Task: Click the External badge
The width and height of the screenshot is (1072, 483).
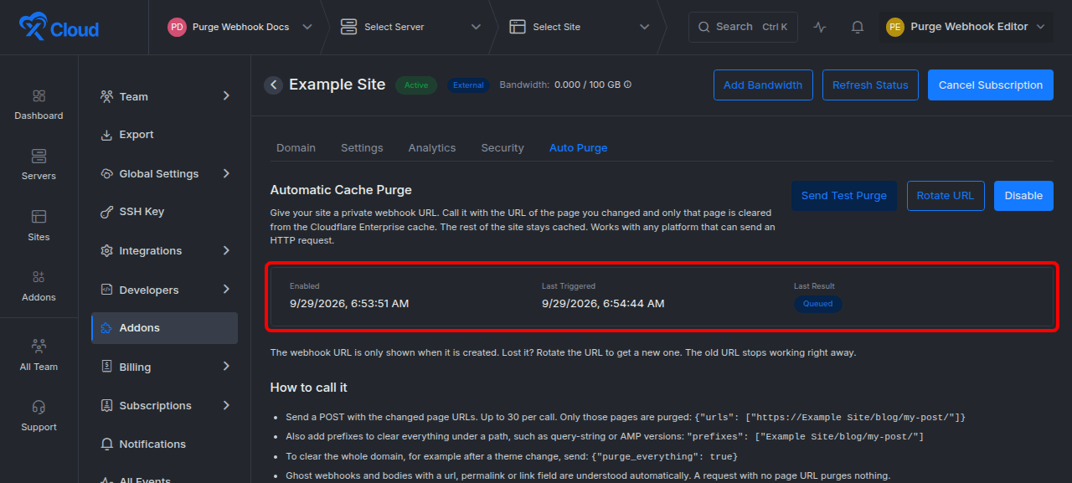Action: pyautogui.click(x=469, y=85)
